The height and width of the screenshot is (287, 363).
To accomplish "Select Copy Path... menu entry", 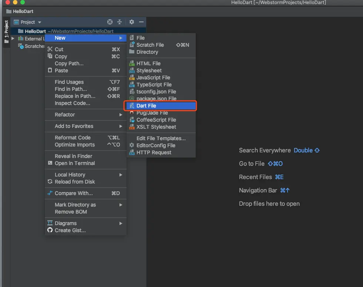I will (85, 63).
